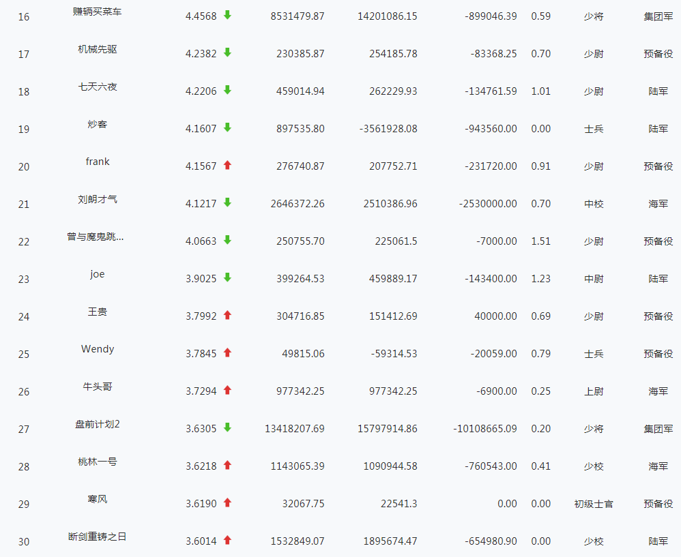Screen dimensions: 681x557
Task: Open trader 炒客
Action: tap(98, 124)
